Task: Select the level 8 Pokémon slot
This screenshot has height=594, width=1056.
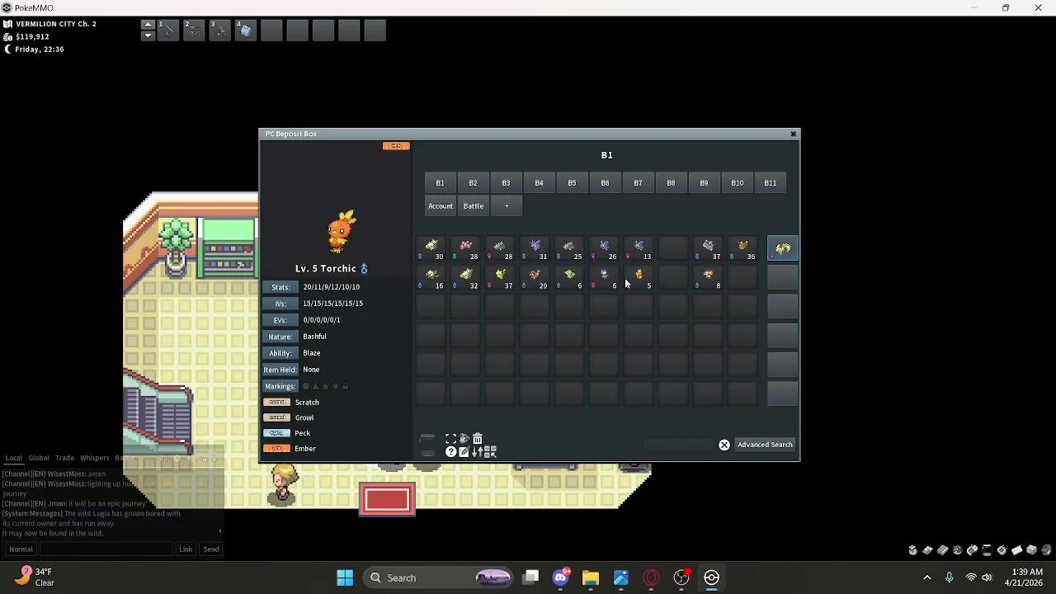Action: pyautogui.click(x=708, y=279)
